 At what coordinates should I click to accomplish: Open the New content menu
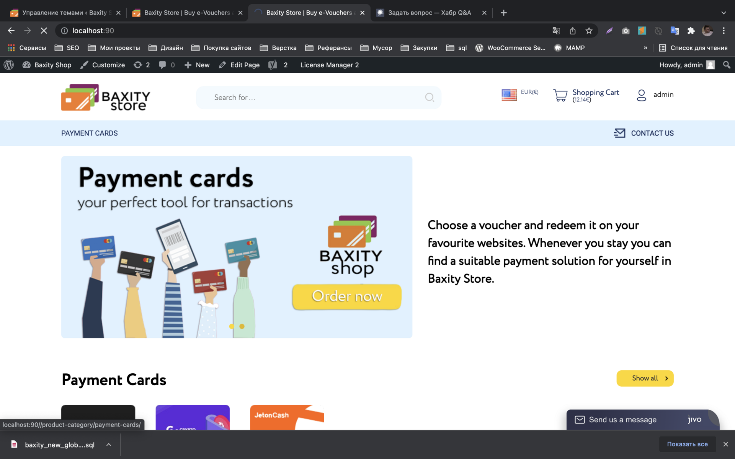[x=197, y=65]
